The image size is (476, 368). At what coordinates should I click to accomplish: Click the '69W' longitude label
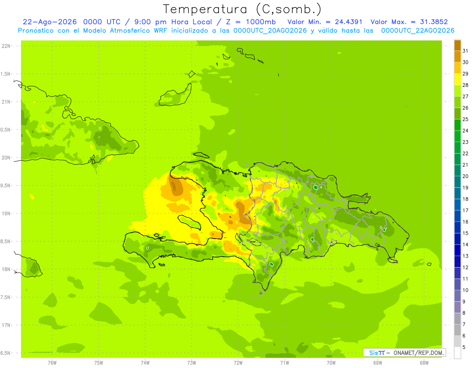click(378, 363)
